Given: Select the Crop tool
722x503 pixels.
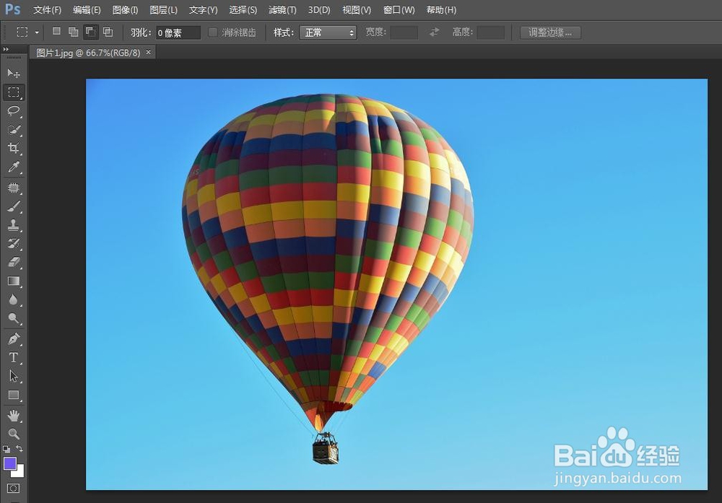Looking at the screenshot, I should point(14,148).
